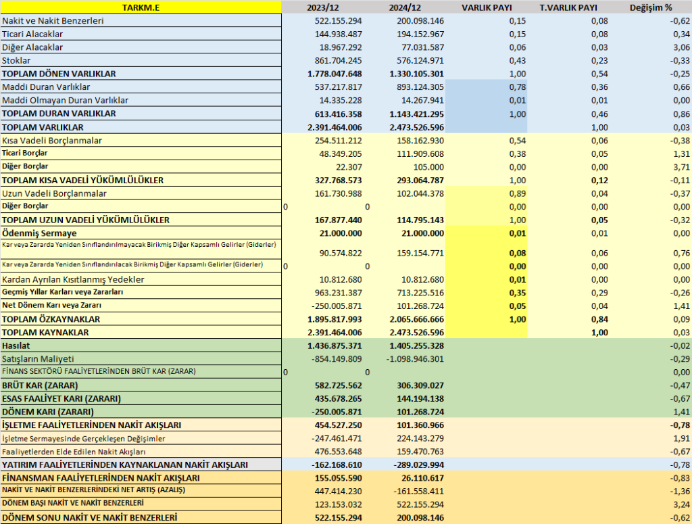Click the TOPLAM ÖZKAYNAKLAR label
The height and width of the screenshot is (524, 692).
pyautogui.click(x=51, y=319)
